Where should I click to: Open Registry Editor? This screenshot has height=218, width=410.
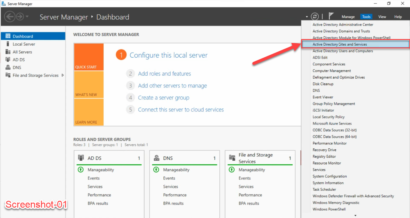[x=356, y=156]
